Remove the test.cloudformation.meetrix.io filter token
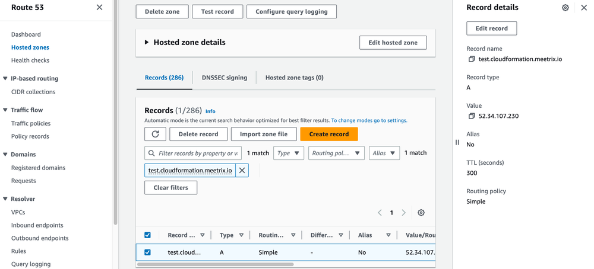This screenshot has height=269, width=594. coord(242,171)
